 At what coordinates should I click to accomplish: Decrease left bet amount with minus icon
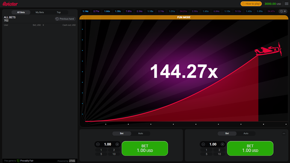tap(98, 144)
